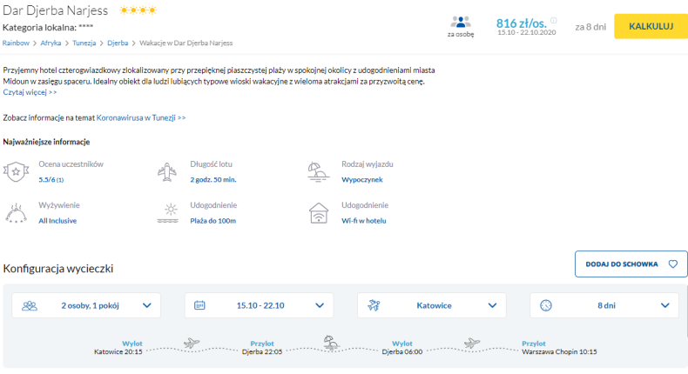Click 'Warszawa Chopin 10:15' arrival text

coord(559,351)
